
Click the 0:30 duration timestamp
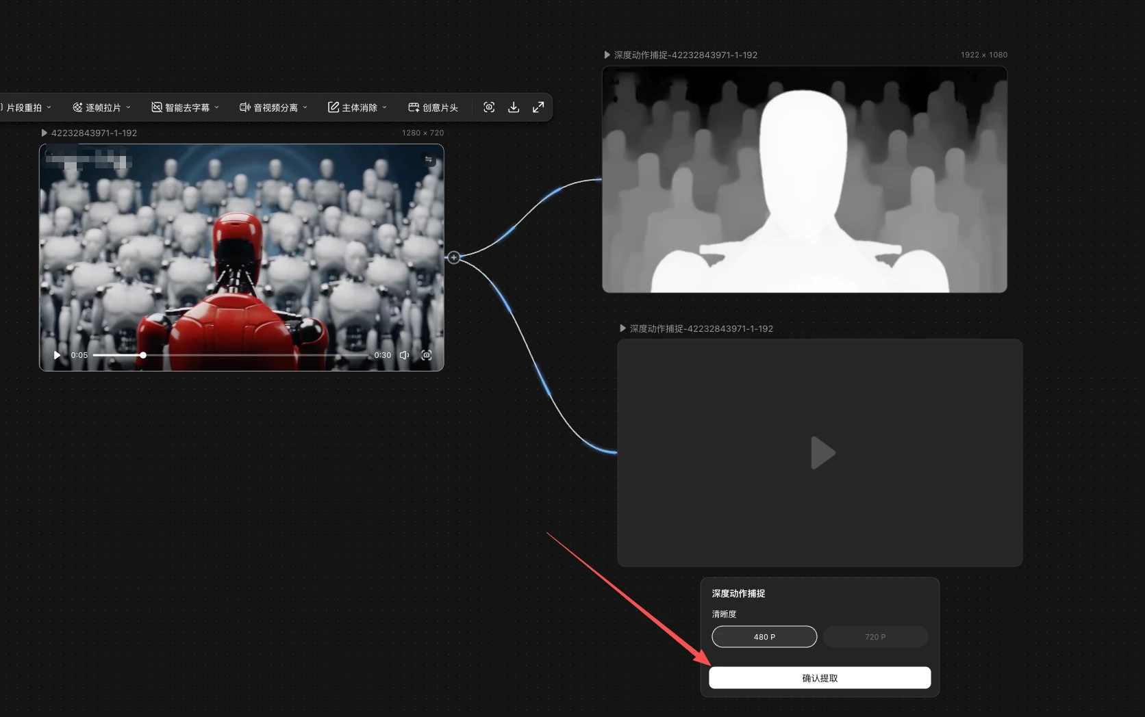coord(383,355)
